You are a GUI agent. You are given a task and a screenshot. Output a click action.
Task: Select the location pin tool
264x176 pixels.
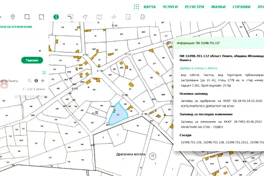coord(13,17)
